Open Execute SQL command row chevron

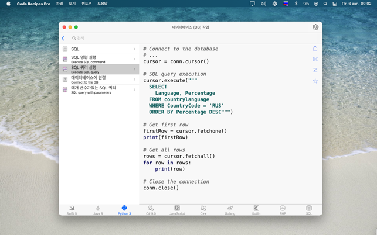134,59
